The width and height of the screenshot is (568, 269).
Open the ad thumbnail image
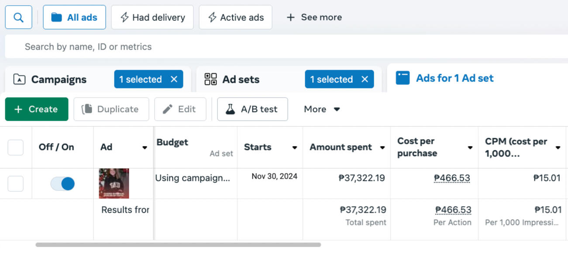114,184
